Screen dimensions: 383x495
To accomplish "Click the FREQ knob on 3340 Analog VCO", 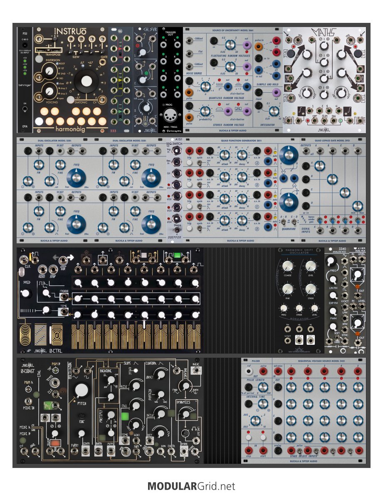I will tap(331, 261).
